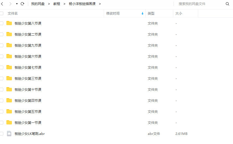Click the back navigation arrow

point(2,4)
